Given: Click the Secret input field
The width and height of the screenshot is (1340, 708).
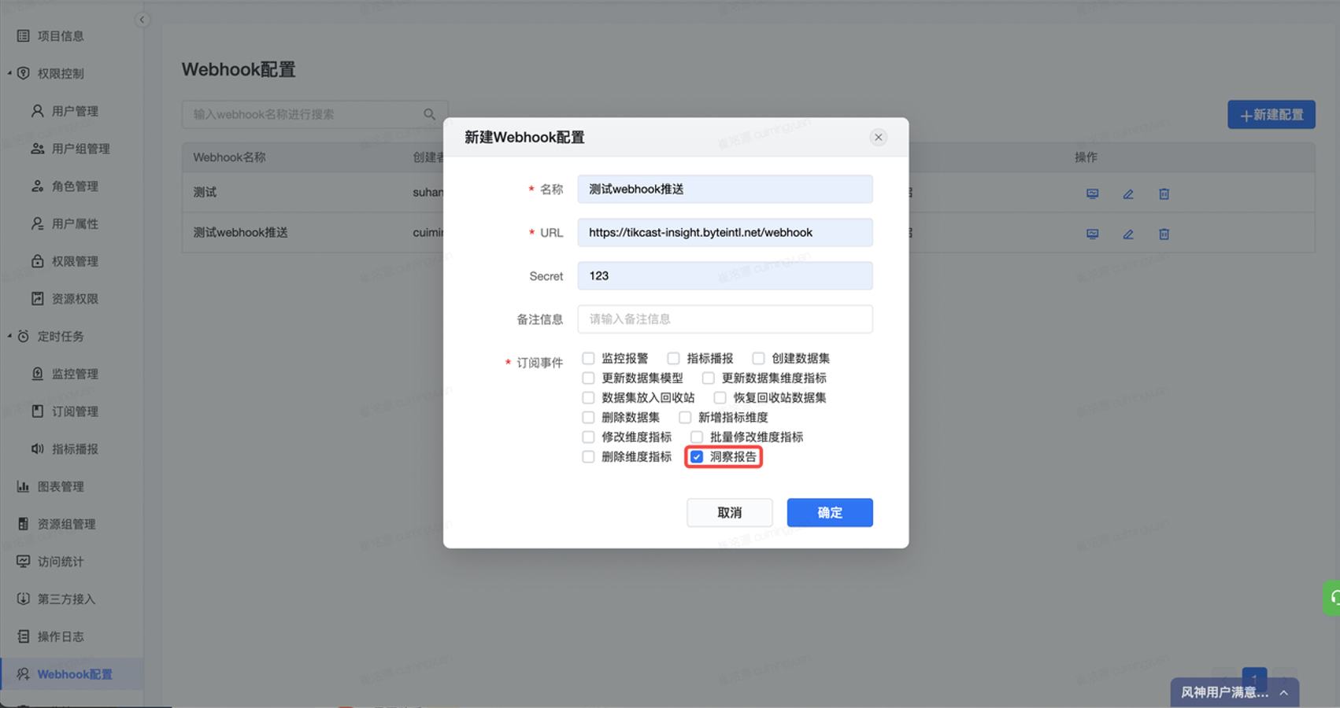Looking at the screenshot, I should [x=725, y=276].
